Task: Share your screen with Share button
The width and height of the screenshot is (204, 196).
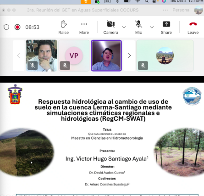Action: point(166,28)
